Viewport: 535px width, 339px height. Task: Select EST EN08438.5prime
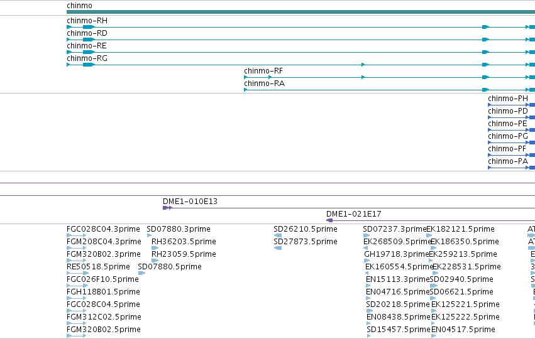point(399,318)
